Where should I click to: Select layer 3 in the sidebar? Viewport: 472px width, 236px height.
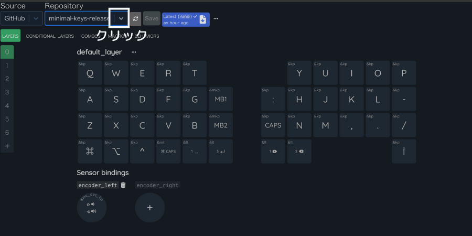7,92
